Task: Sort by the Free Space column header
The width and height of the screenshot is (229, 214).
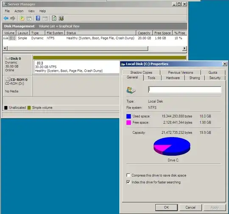Action: pyautogui.click(x=162, y=33)
